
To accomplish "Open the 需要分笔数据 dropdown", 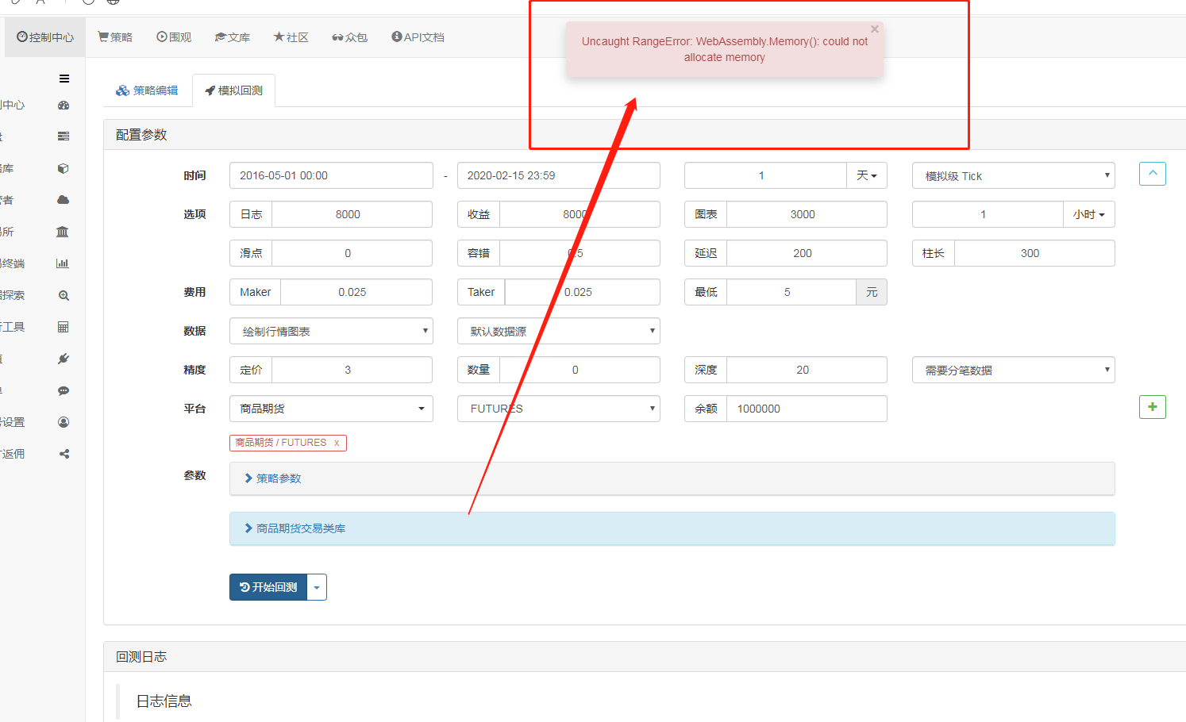I will click(1014, 370).
